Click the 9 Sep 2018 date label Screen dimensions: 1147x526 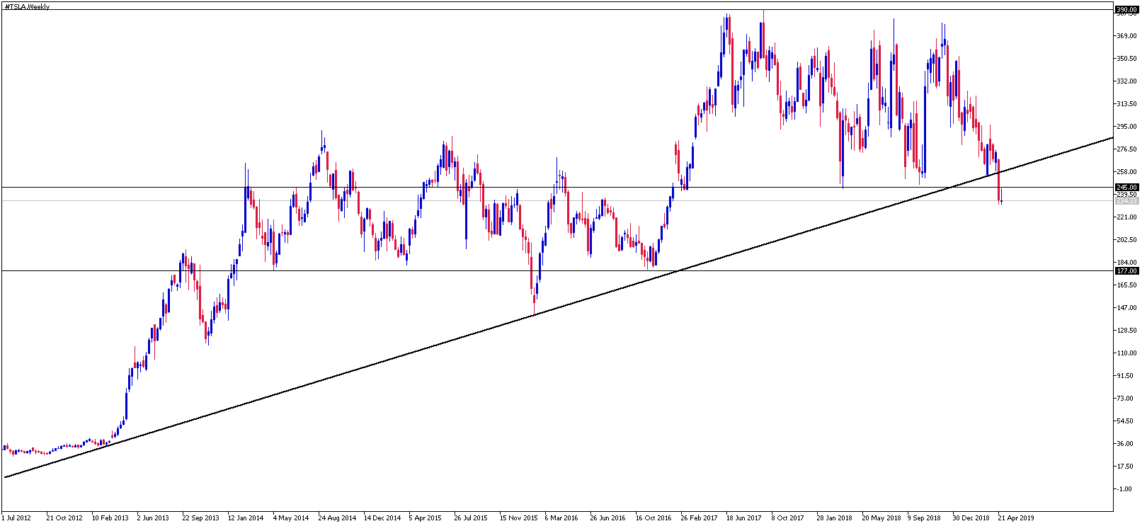point(925,518)
